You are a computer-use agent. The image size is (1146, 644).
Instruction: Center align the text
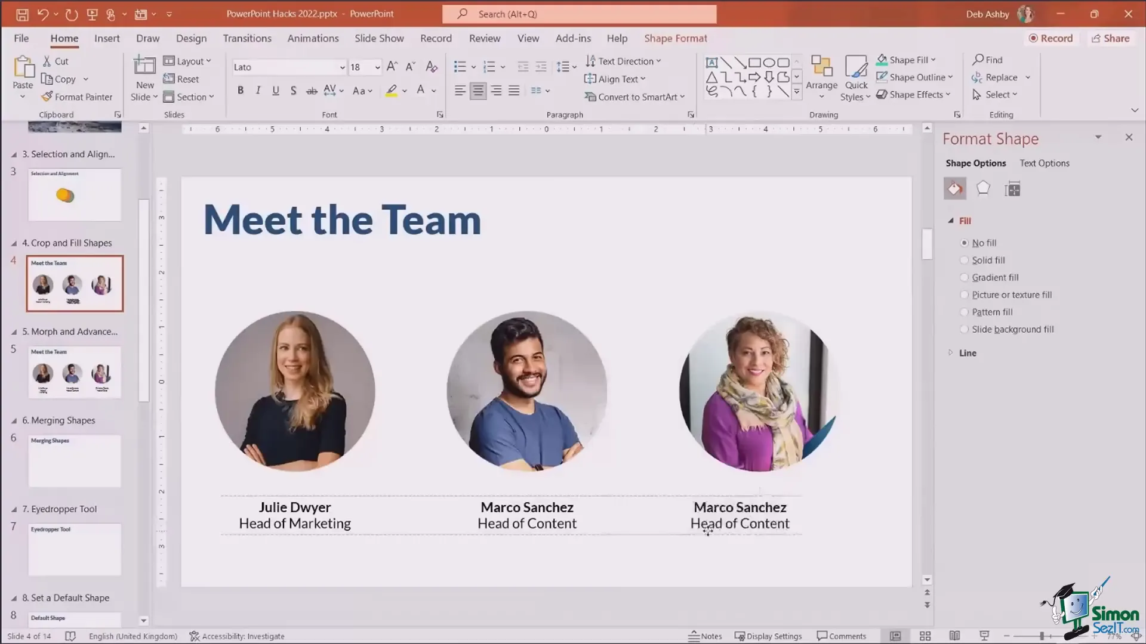pos(478,91)
